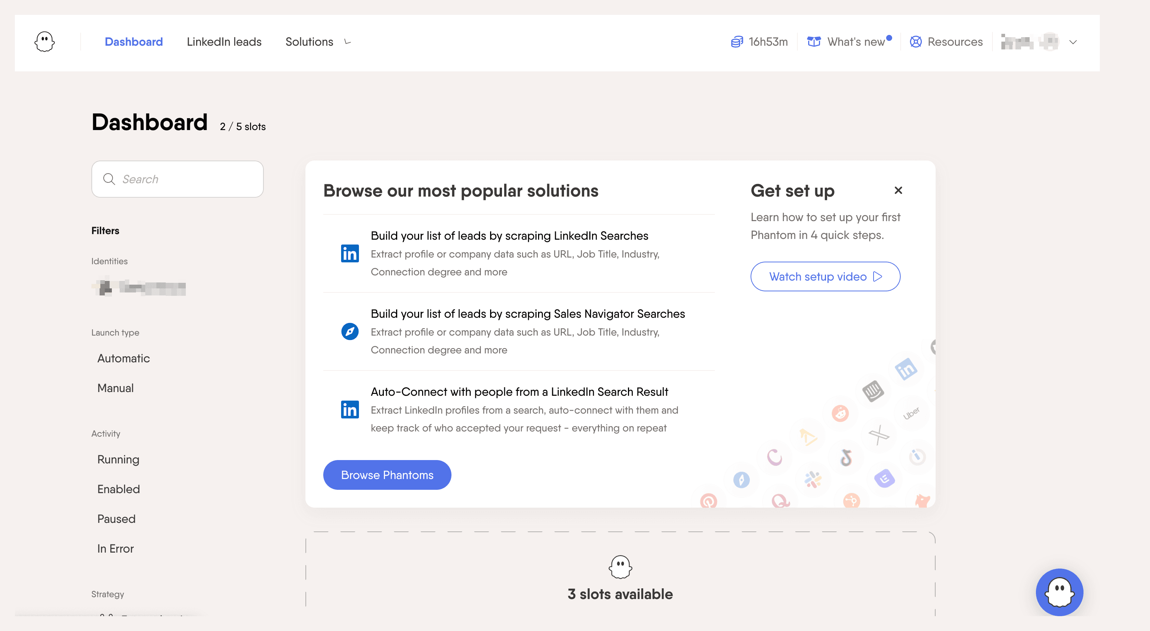Click the Launch type filter heading
The height and width of the screenshot is (631, 1150).
(x=115, y=332)
